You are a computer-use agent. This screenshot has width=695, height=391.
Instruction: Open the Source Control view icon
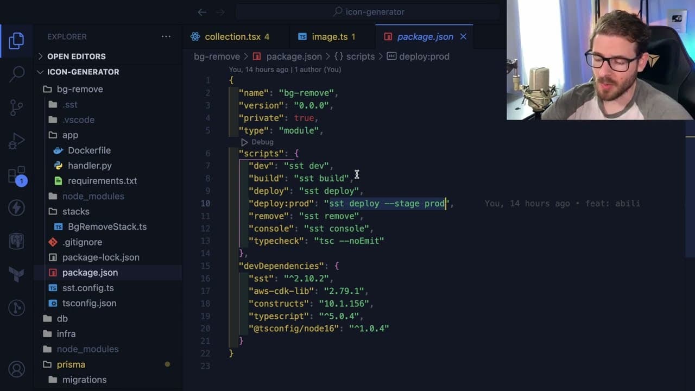pos(16,108)
